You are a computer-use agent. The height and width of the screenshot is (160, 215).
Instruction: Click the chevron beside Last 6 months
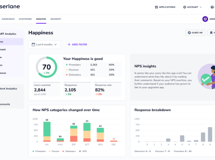[55, 45]
